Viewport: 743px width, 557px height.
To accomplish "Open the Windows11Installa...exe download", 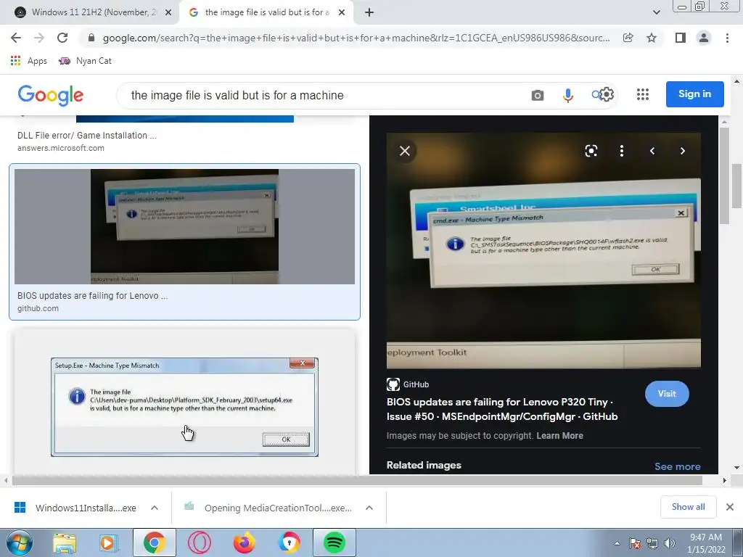I will click(75, 508).
